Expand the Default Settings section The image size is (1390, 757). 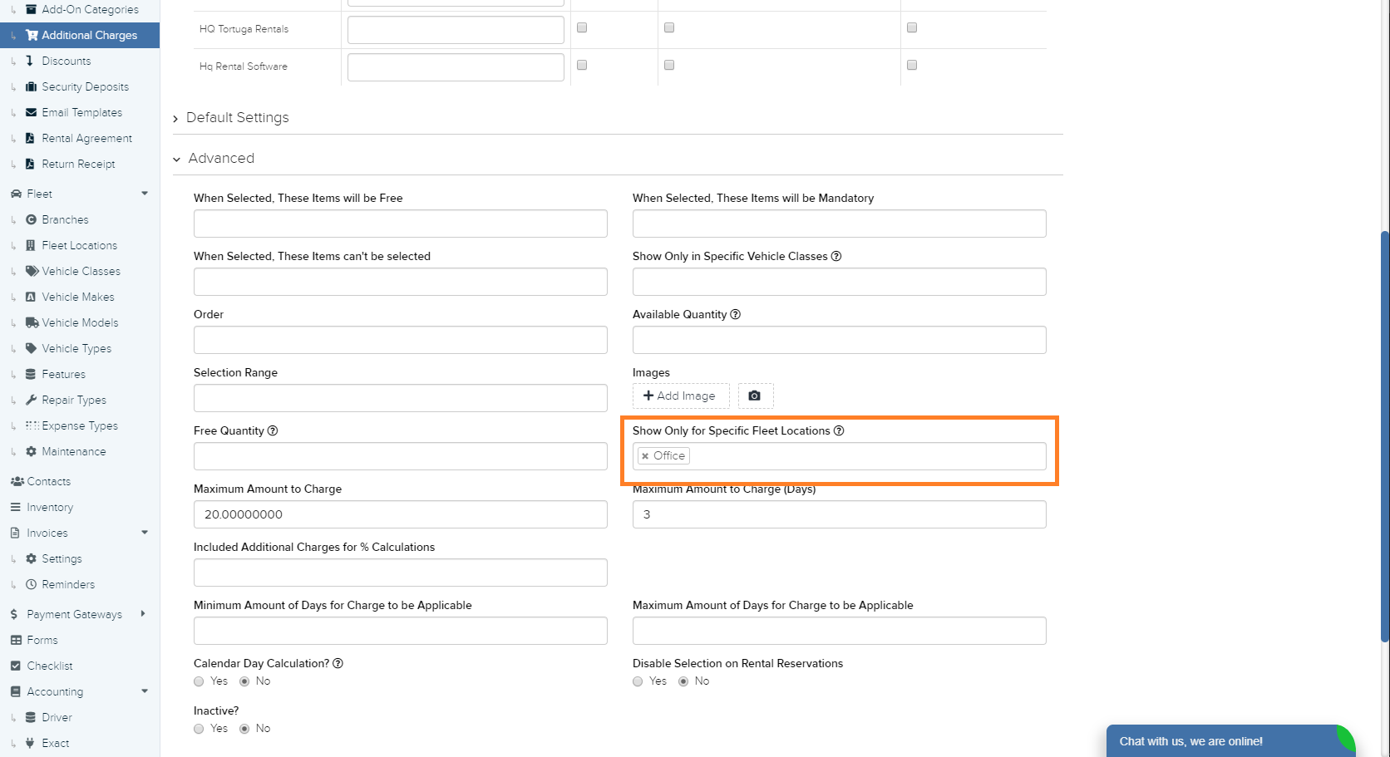click(231, 118)
